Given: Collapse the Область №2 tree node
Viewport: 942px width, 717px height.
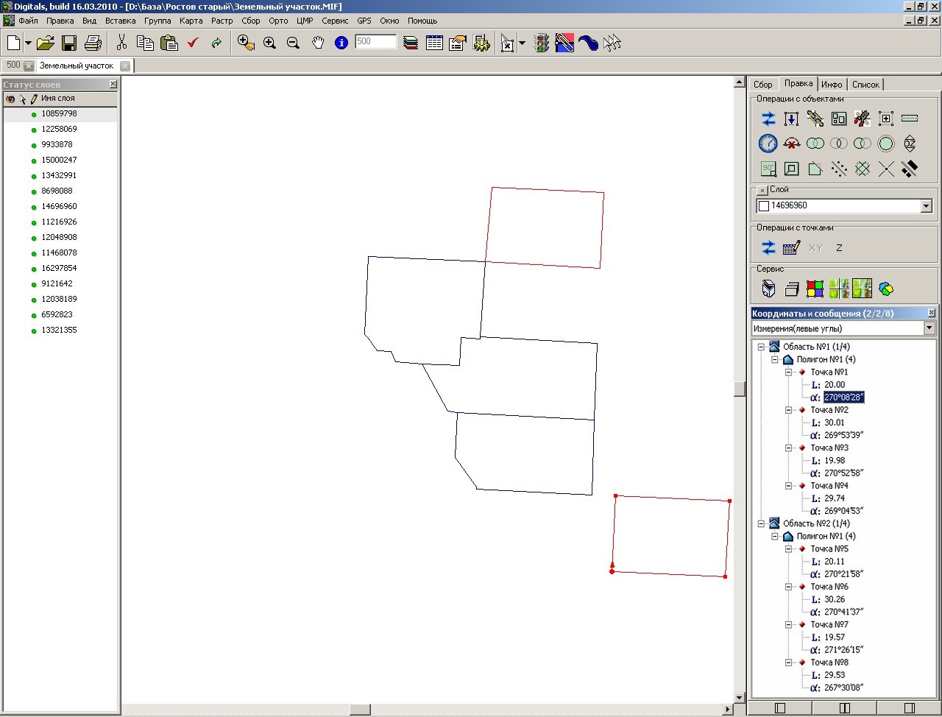Looking at the screenshot, I should pyautogui.click(x=761, y=523).
